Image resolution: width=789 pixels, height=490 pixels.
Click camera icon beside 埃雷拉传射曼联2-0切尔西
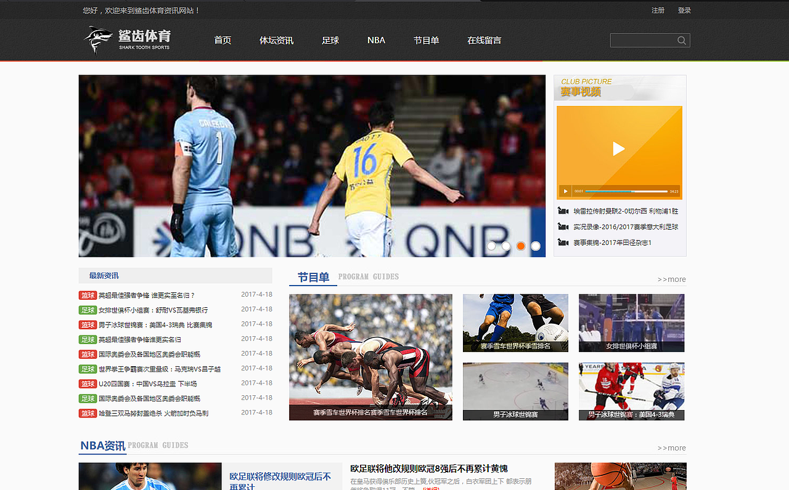[x=563, y=211]
